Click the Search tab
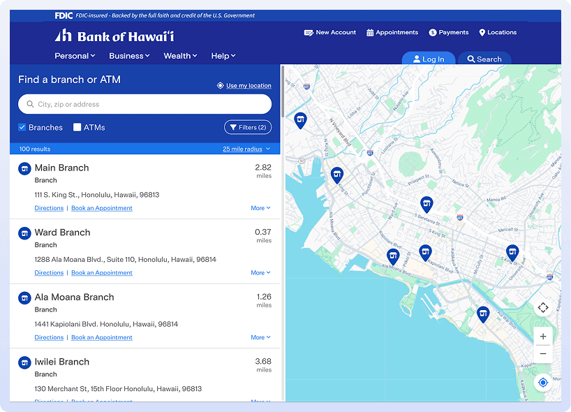This screenshot has height=412, width=571. 484,59
